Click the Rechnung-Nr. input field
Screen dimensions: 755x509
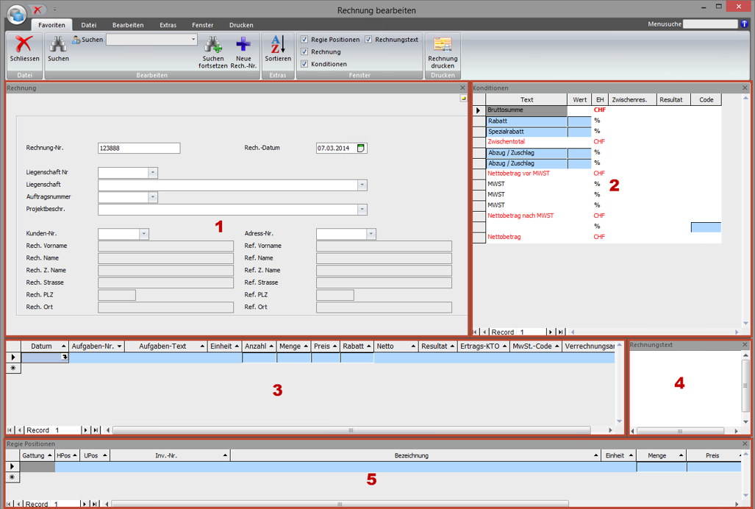[x=139, y=148]
